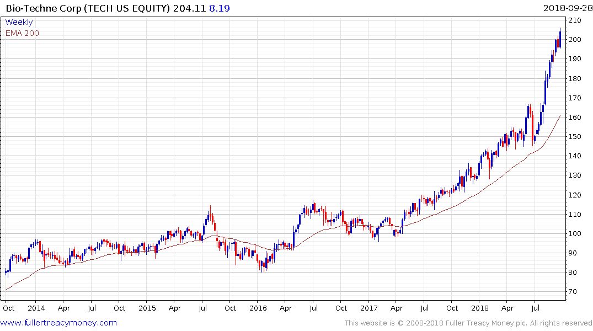The width and height of the screenshot is (593, 331).
Task: Click the 180 price axis label
Action: (575, 78)
